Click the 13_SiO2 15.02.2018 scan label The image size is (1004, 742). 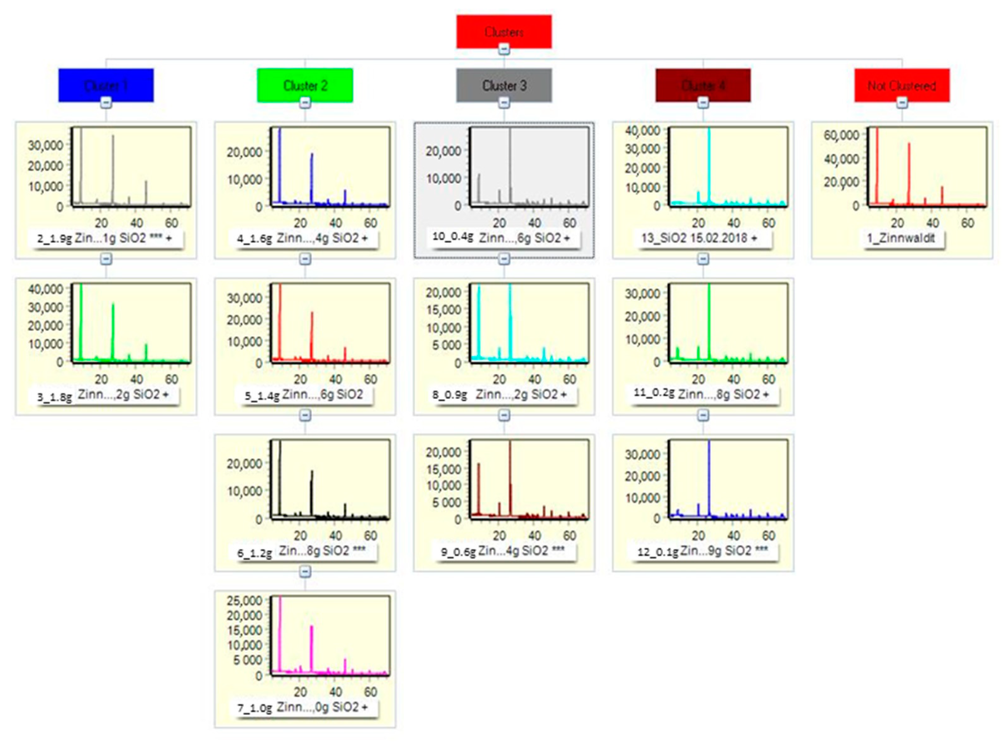(x=699, y=238)
